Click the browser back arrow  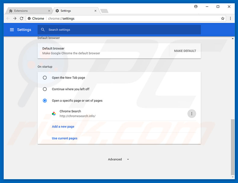point(8,18)
